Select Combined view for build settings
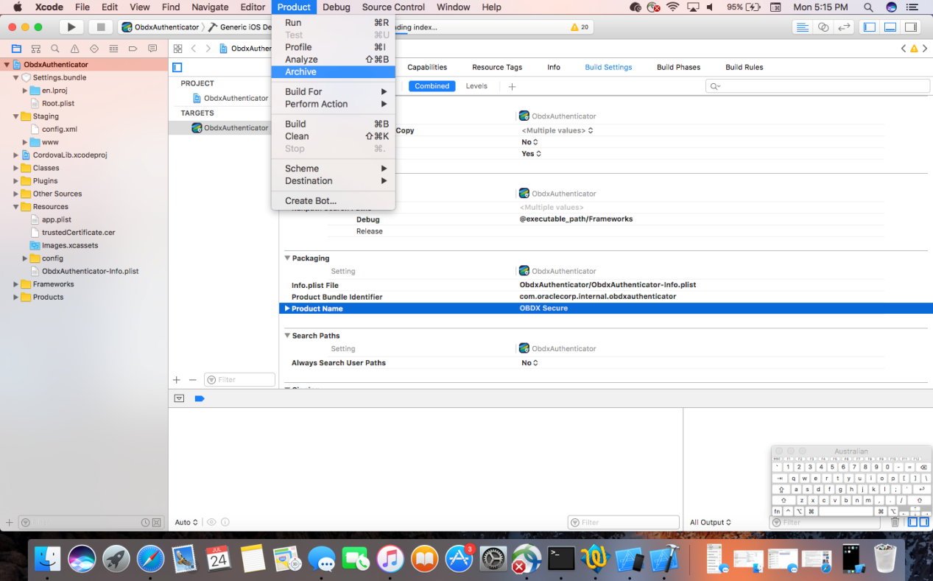The image size is (933, 581). coord(432,86)
